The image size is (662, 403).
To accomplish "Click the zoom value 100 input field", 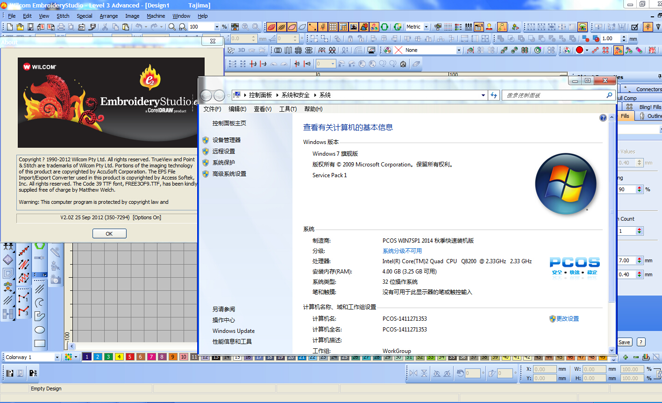I will [201, 27].
